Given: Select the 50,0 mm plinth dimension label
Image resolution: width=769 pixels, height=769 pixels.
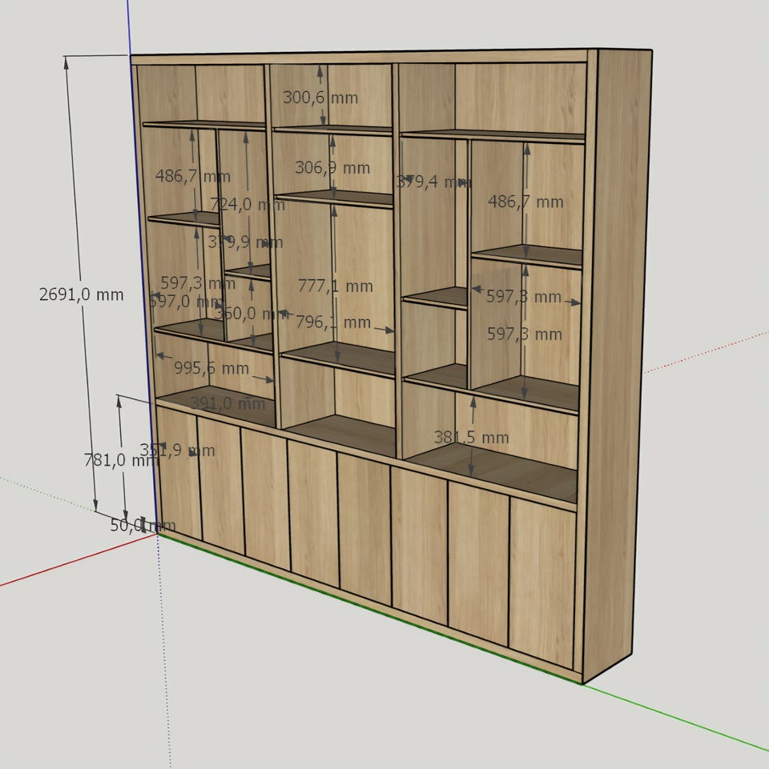Looking at the screenshot, I should pos(143,525).
